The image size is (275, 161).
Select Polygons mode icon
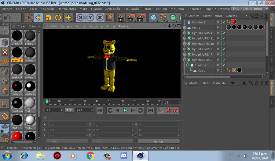(x=5, y=91)
